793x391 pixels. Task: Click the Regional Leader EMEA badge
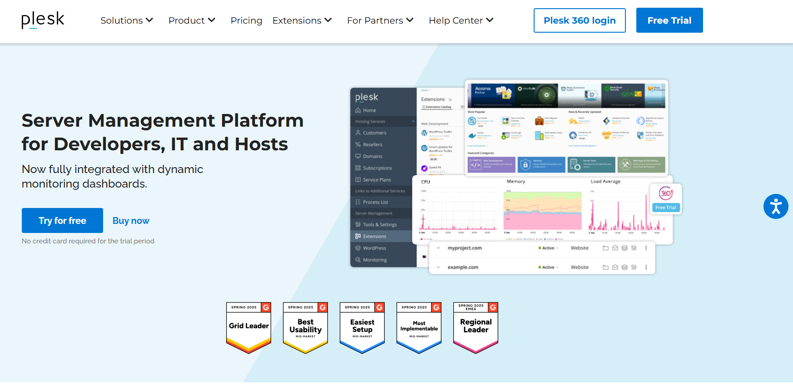(476, 327)
